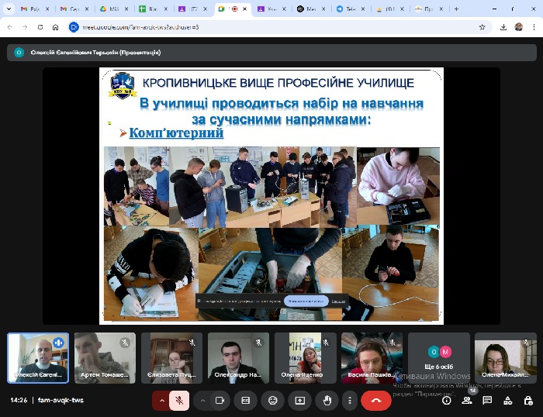Show the participants people panel
Screen dimensions: 543x417
click(467, 401)
